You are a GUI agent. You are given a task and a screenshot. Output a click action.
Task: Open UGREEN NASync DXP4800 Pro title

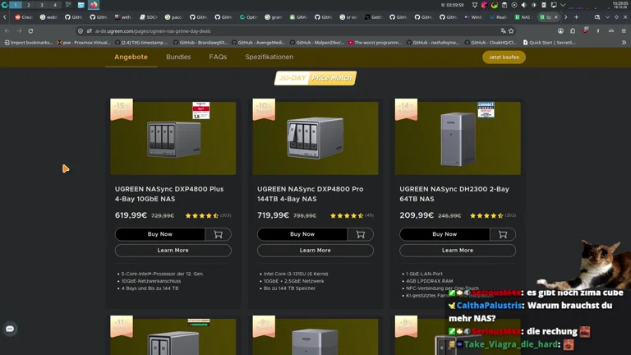[311, 194]
